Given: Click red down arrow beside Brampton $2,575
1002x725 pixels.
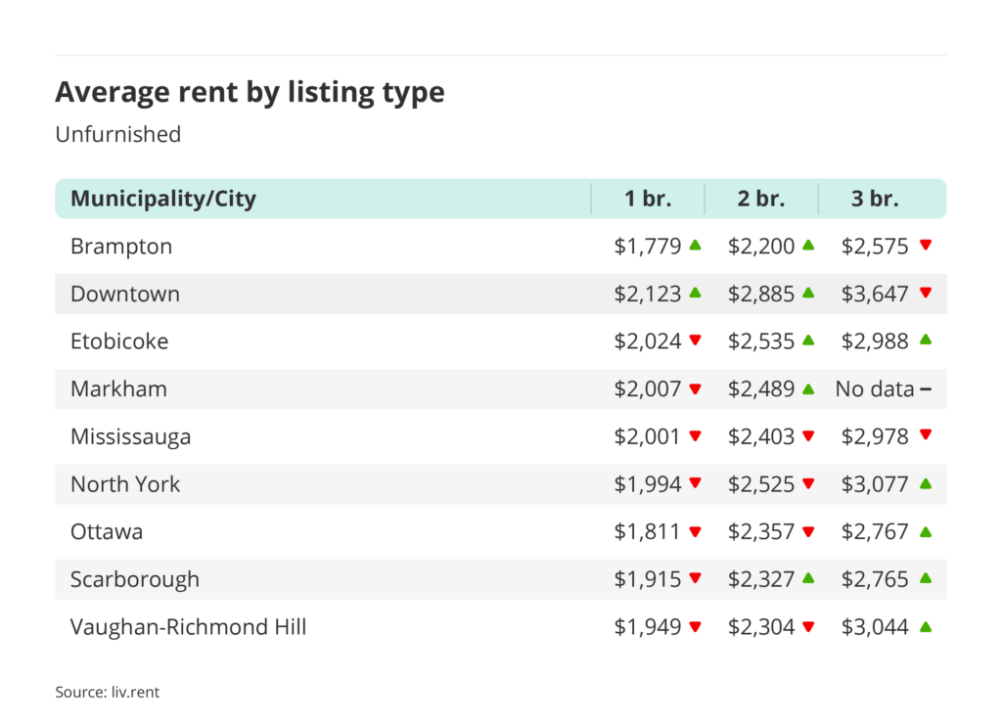Looking at the screenshot, I should point(926,246).
